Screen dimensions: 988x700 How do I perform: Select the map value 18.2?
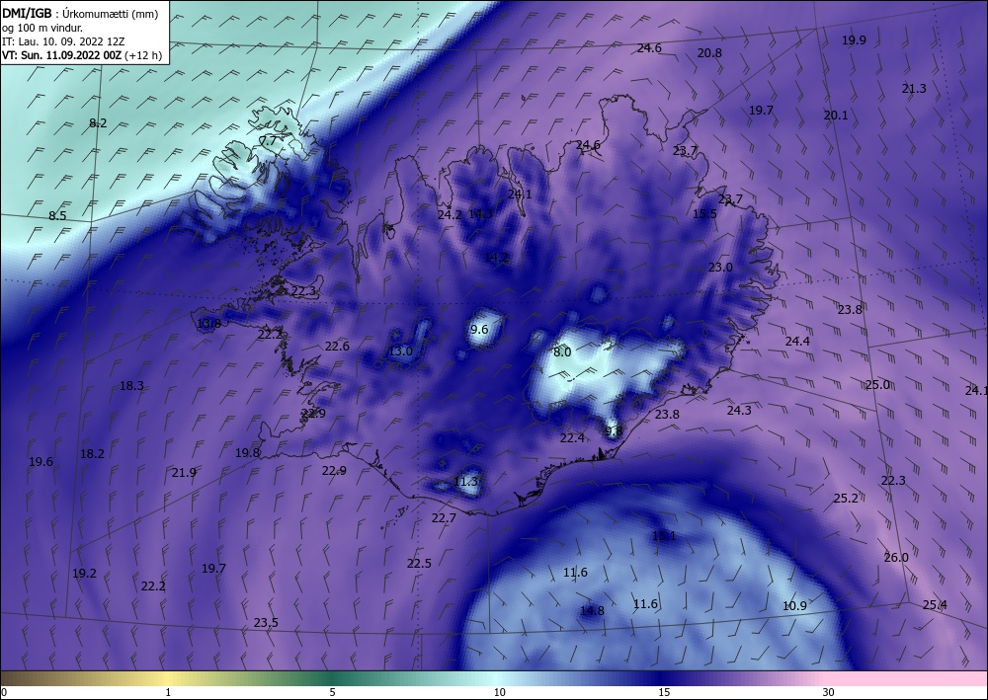coord(92,453)
